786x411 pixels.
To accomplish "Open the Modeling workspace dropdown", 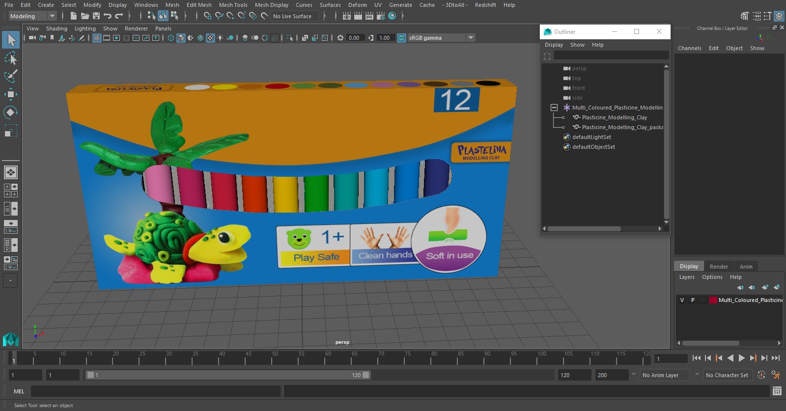I will click(32, 16).
